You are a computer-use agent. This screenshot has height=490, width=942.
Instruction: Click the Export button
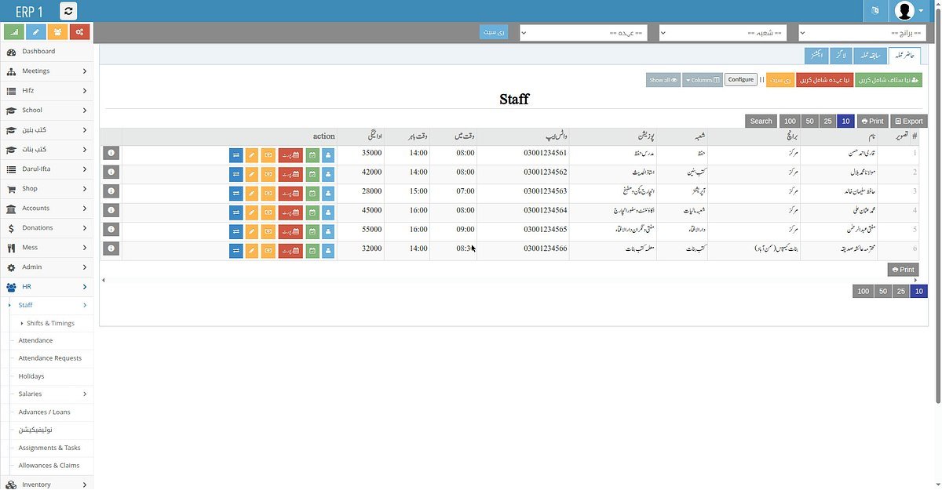[x=909, y=121]
